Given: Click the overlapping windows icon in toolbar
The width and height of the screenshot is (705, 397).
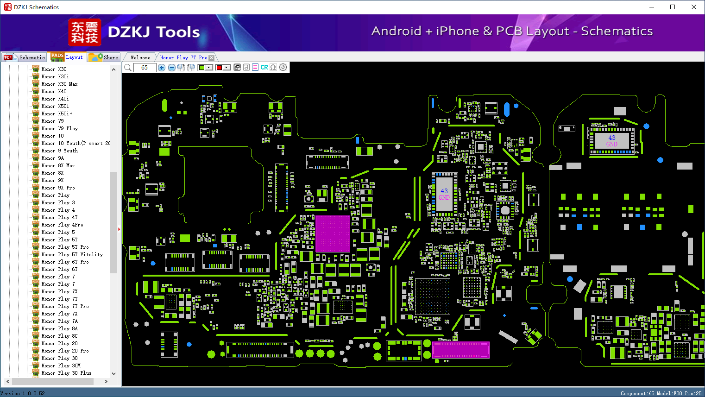Looking at the screenshot, I should 237,68.
